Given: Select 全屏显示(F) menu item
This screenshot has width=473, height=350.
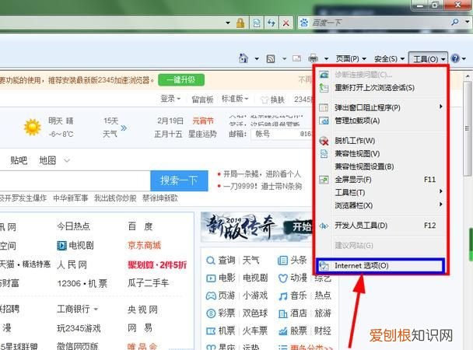Looking at the screenshot, I should tap(381, 180).
